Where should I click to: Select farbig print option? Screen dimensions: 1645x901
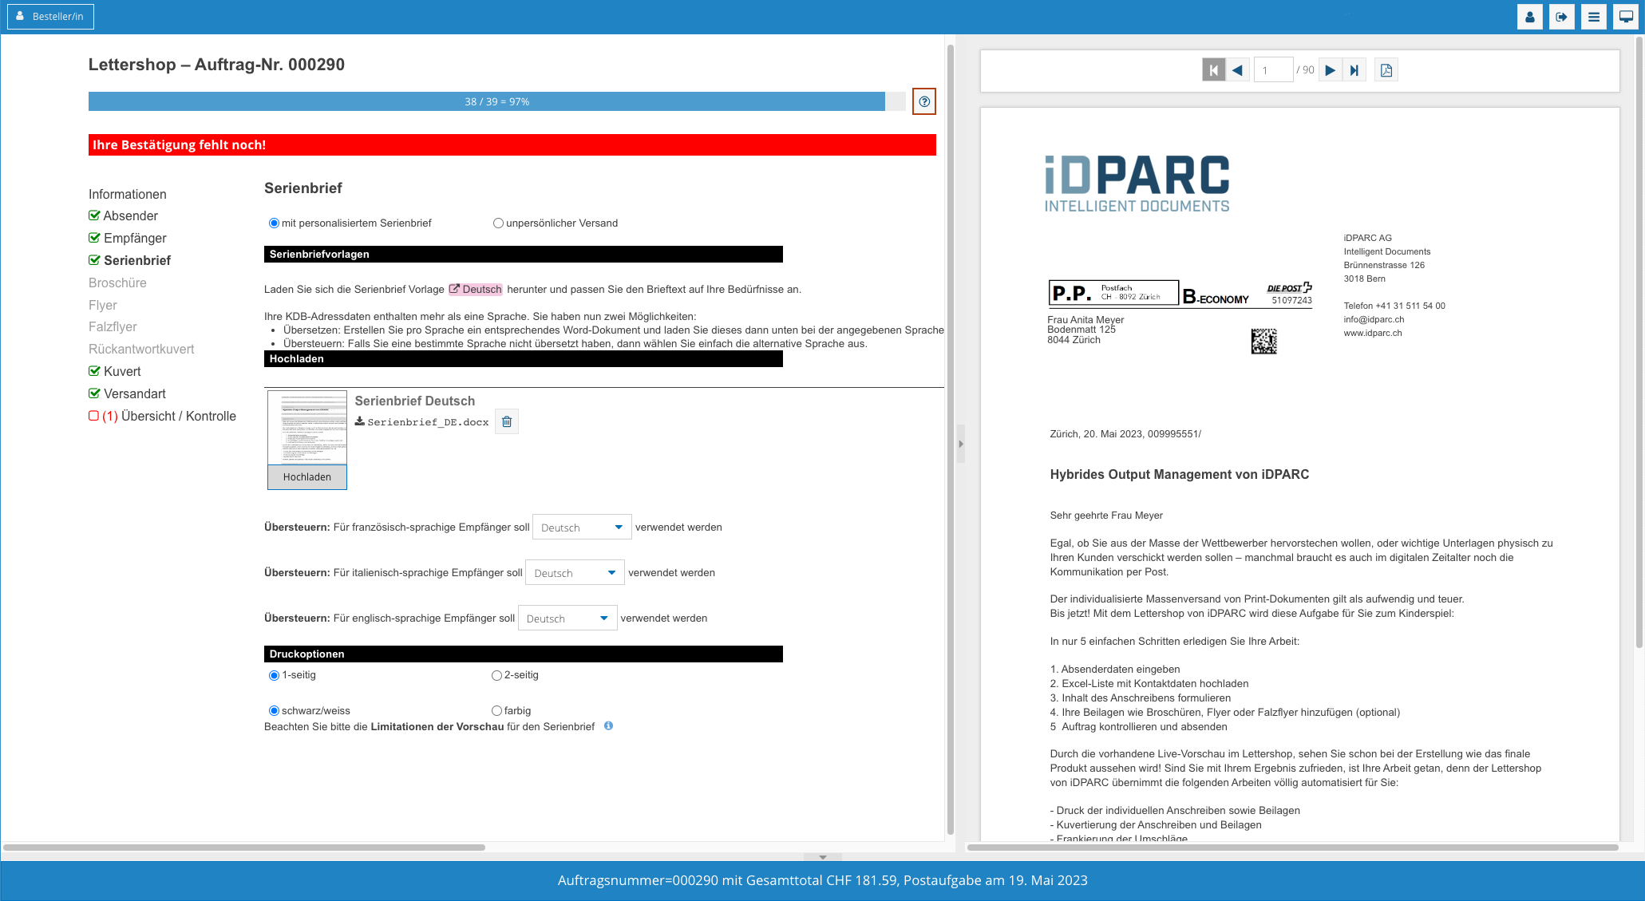pyautogui.click(x=496, y=711)
